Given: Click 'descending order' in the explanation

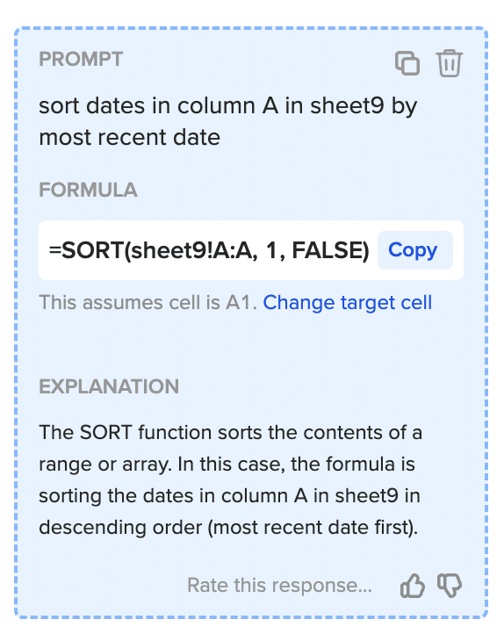Looking at the screenshot, I should [120, 527].
